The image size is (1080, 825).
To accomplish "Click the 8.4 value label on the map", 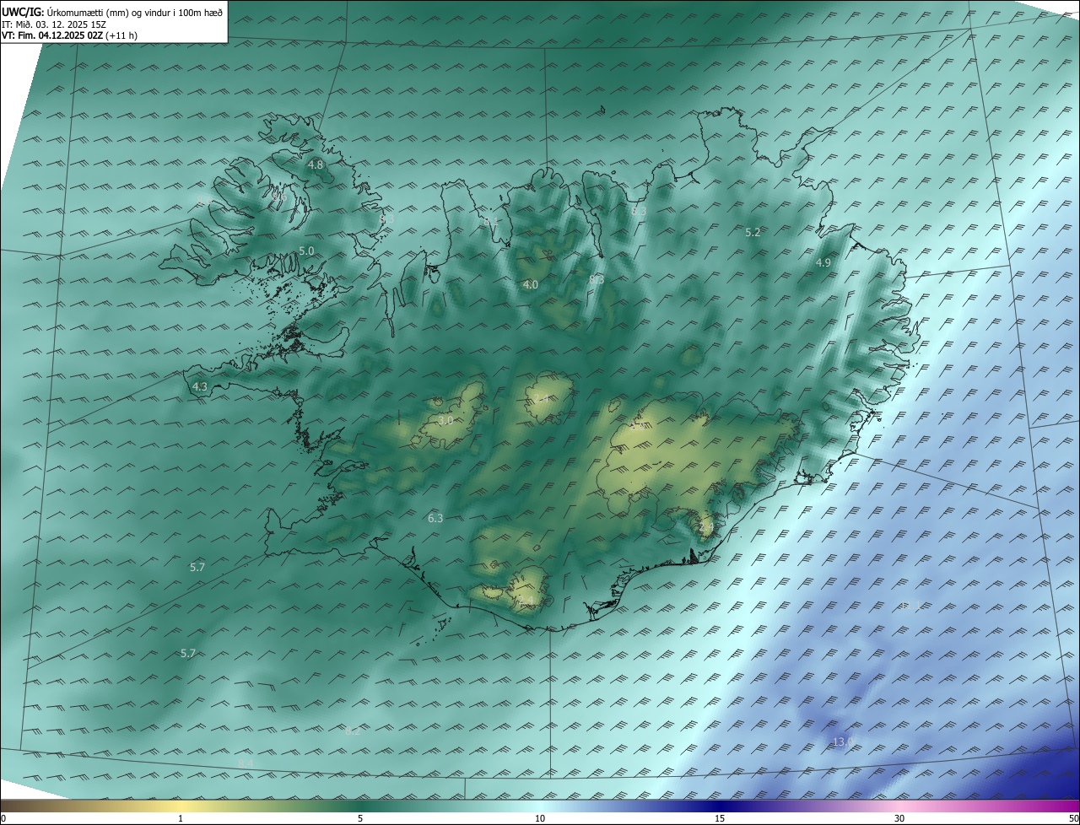I will 246,763.
